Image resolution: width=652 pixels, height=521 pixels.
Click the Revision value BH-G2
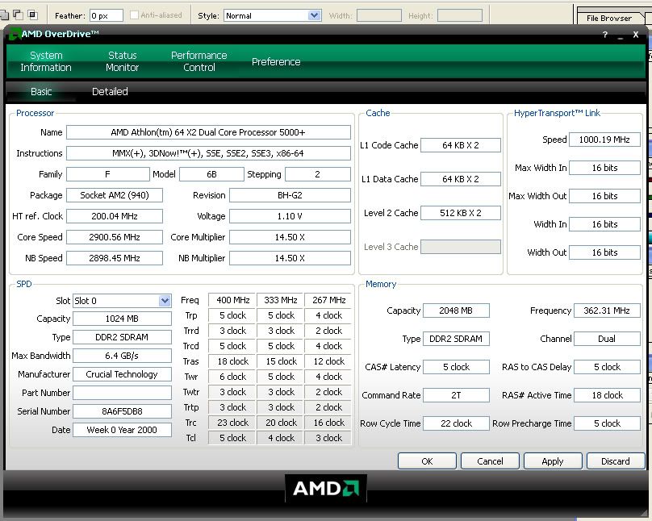point(290,195)
